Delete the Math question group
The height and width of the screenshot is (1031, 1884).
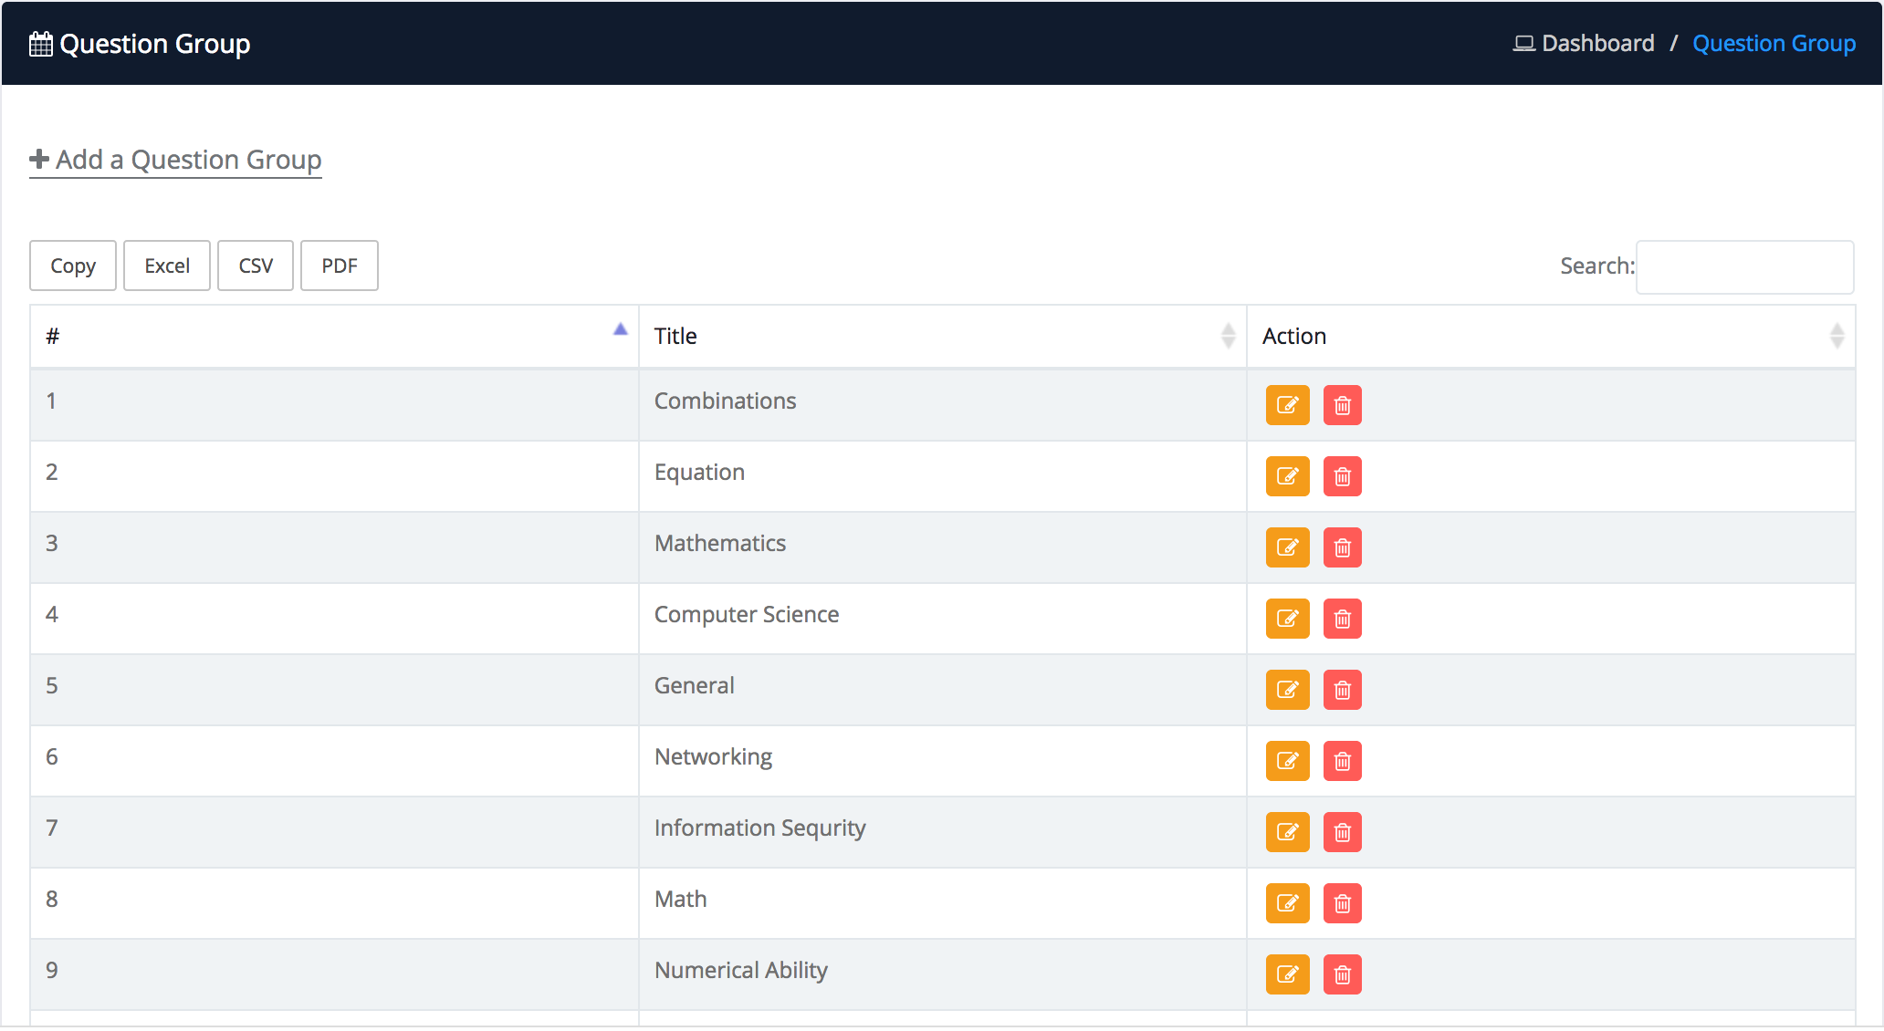[1342, 903]
